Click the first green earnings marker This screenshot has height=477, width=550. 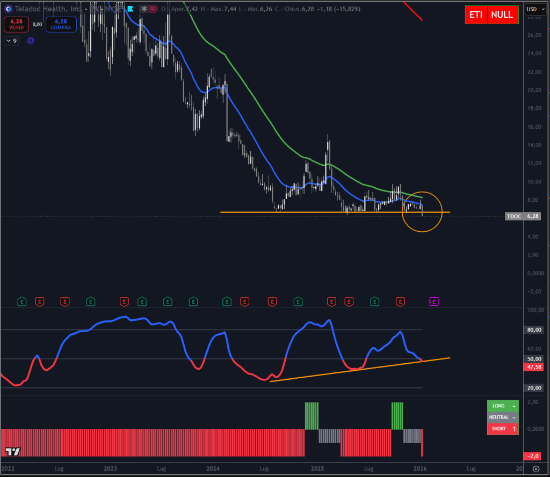click(22, 302)
